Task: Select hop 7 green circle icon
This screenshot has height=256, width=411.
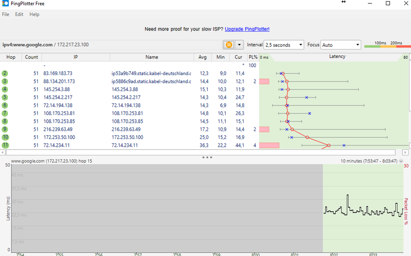Action: [x=5, y=113]
